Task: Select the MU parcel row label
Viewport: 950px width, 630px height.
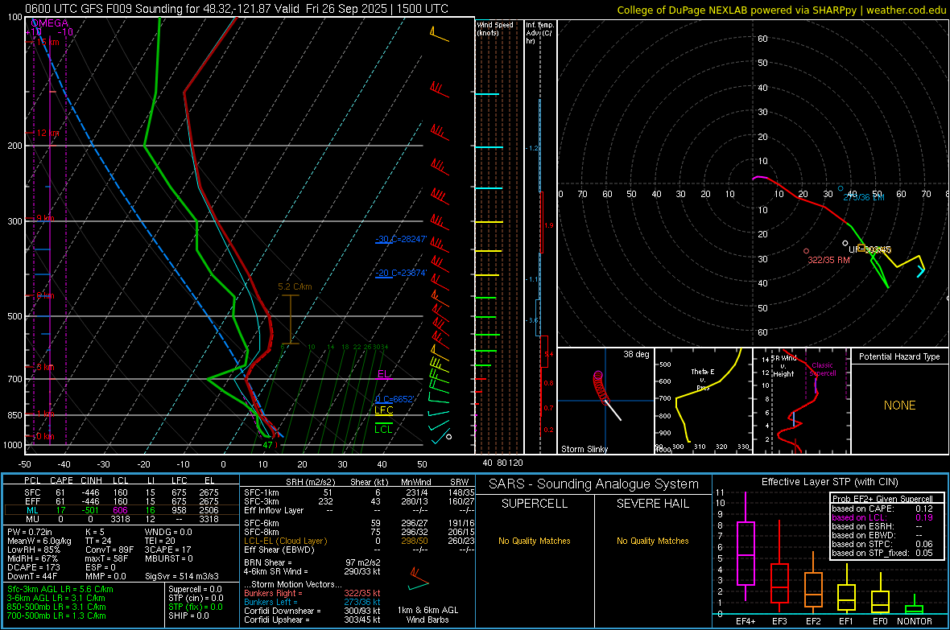Action: click(x=32, y=519)
